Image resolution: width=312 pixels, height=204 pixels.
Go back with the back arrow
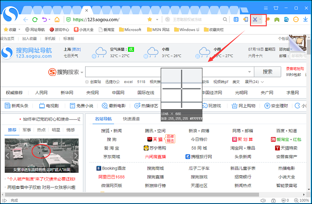[26, 20]
